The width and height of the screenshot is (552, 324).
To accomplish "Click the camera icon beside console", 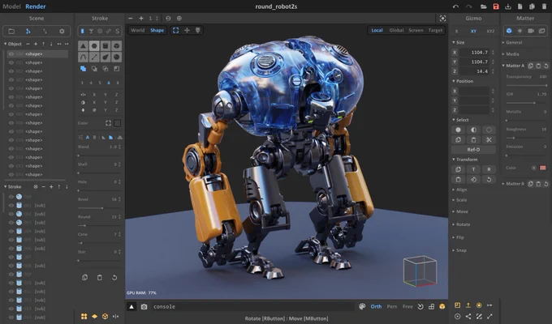I will coord(144,307).
